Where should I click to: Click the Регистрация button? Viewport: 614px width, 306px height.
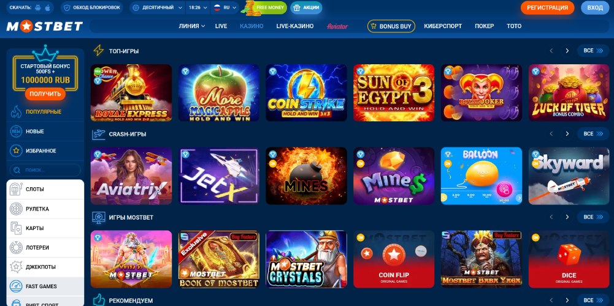[x=547, y=8]
